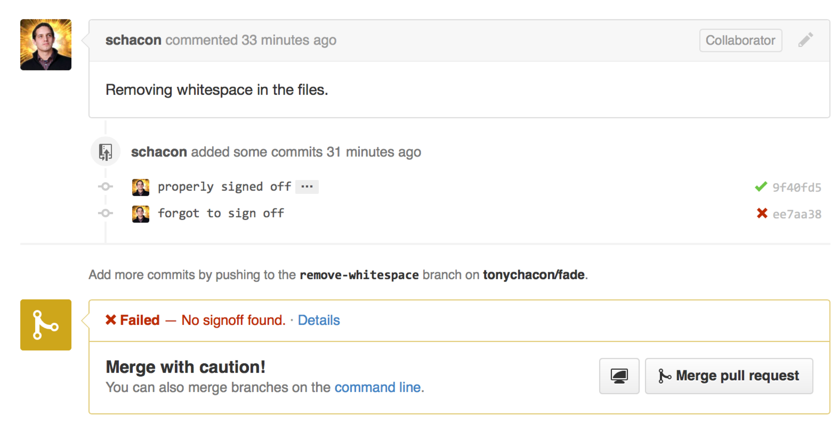The width and height of the screenshot is (839, 424).
Task: Click the 'forgot to sign off' commit message
Action: tap(221, 213)
